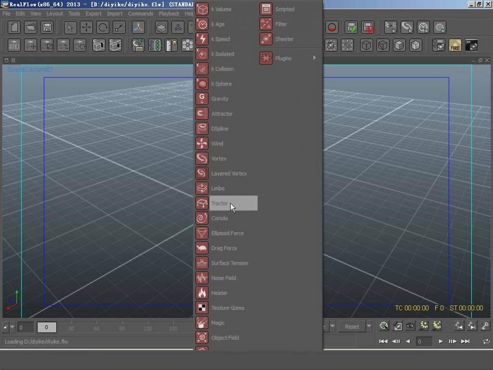Open the dropdown arrow right of Reset
This screenshot has height=370, width=493.
(369, 326)
